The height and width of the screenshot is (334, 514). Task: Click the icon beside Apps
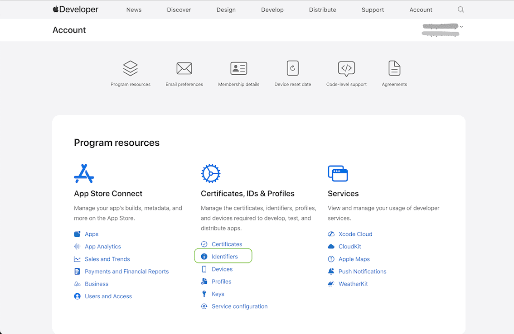click(78, 234)
